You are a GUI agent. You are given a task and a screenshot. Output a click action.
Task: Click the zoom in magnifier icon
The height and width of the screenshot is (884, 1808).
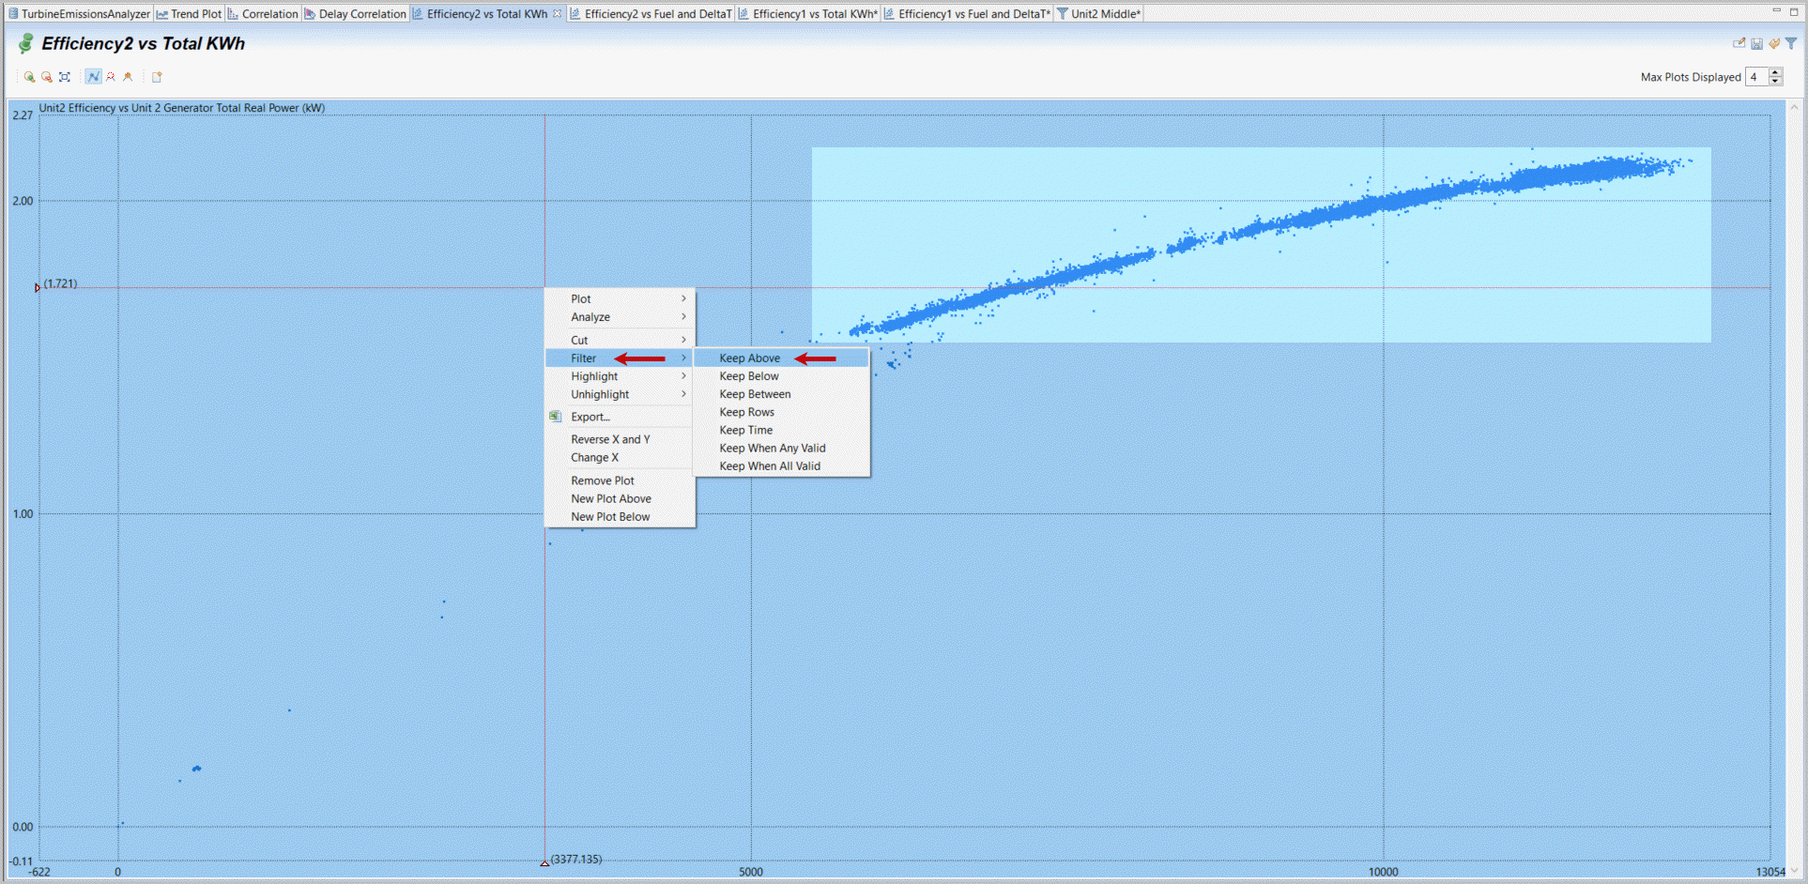pos(29,77)
